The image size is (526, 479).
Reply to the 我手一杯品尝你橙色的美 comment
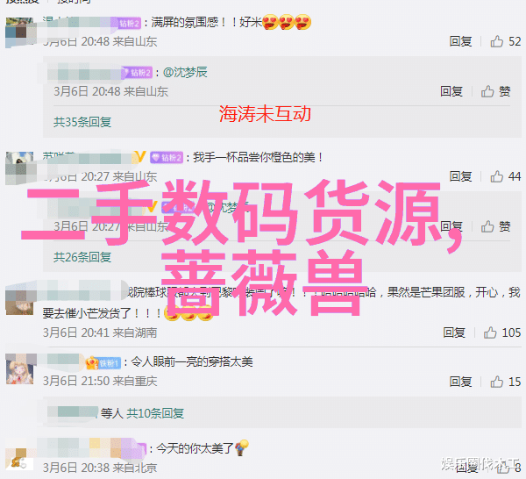tap(460, 176)
